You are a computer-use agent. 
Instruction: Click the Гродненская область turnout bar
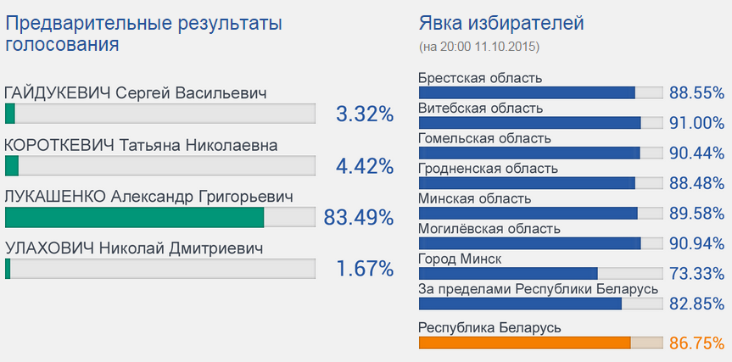click(x=541, y=183)
